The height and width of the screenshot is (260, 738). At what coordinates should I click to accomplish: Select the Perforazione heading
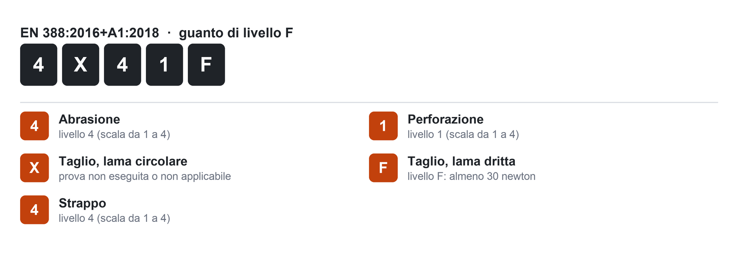pyautogui.click(x=445, y=119)
